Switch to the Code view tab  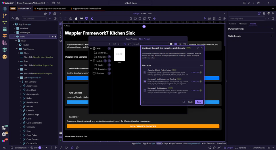coord(143,14)
